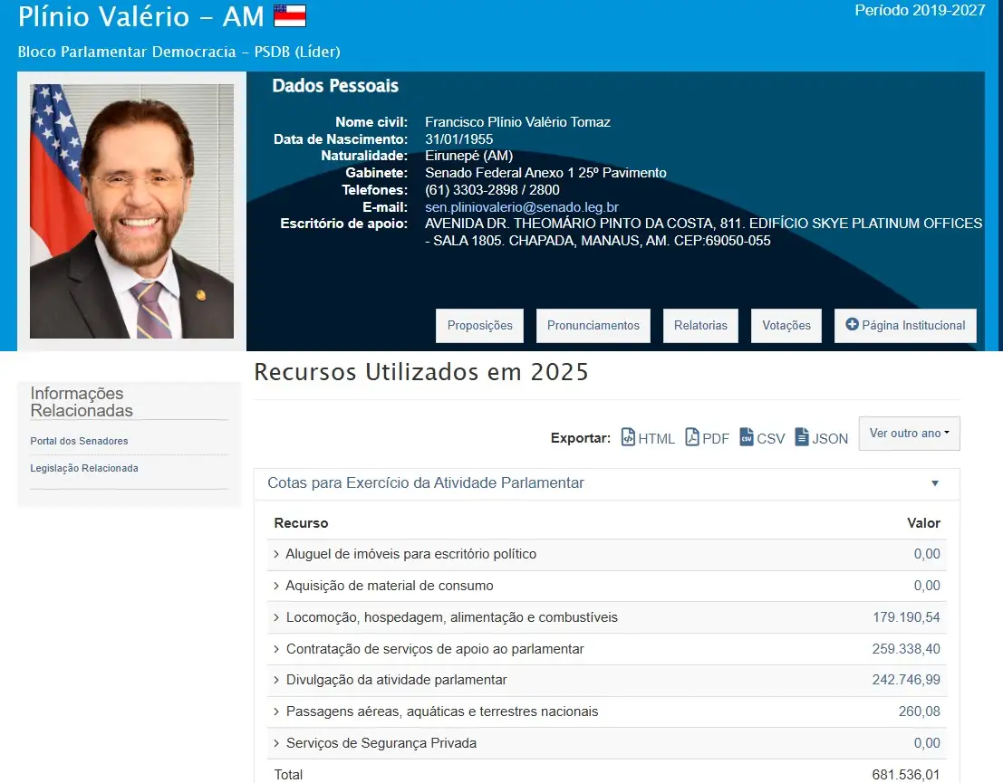Open the Ver outro ano dropdown
Screen dimensions: 1003x783
pyautogui.click(x=909, y=434)
